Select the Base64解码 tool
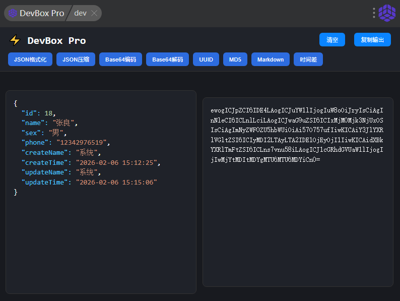The image size is (400, 301). [167, 59]
